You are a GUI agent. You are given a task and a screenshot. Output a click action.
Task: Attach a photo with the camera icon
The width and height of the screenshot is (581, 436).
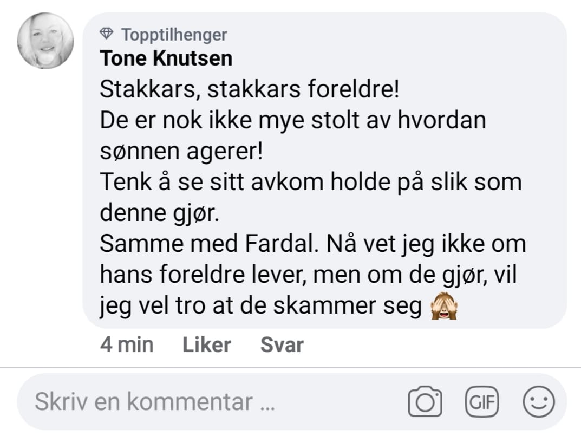coord(425,401)
